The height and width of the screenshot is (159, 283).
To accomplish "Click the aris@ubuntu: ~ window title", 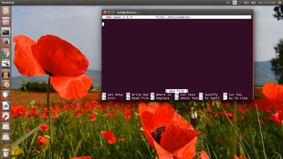I will pos(128,12).
